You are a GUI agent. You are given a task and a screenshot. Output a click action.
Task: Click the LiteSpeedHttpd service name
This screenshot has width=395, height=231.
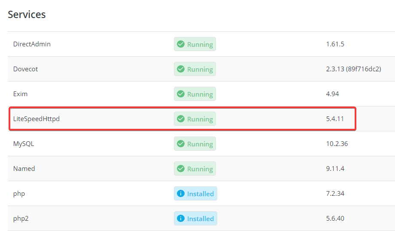[x=36, y=119]
